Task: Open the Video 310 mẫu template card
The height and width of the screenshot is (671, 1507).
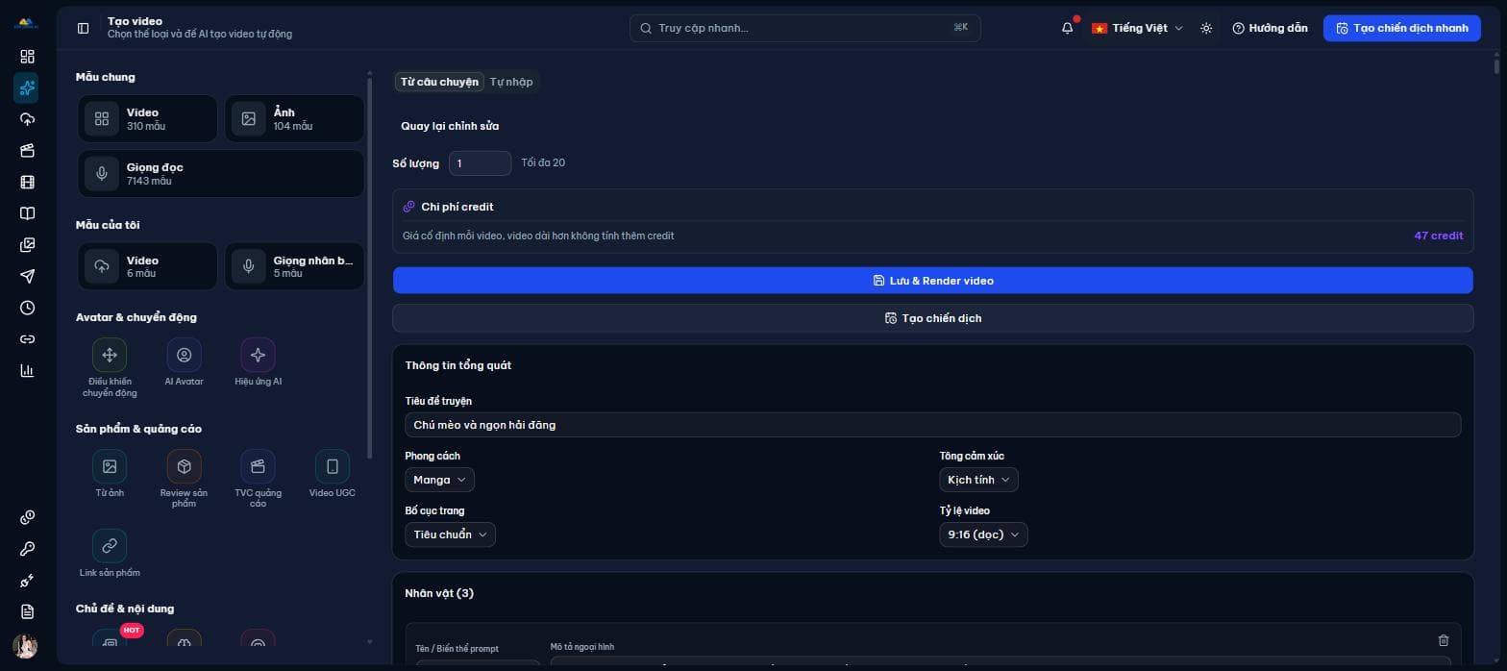Action: 147,118
